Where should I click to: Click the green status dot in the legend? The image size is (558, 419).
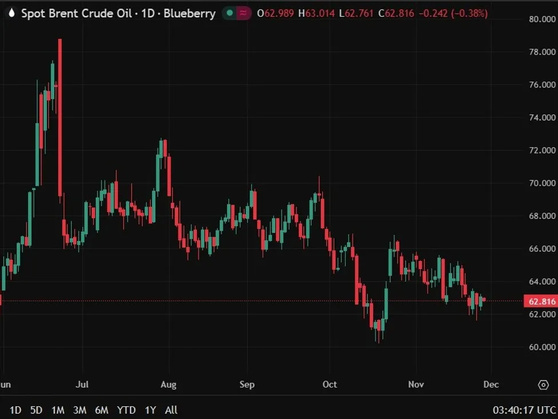[229, 12]
